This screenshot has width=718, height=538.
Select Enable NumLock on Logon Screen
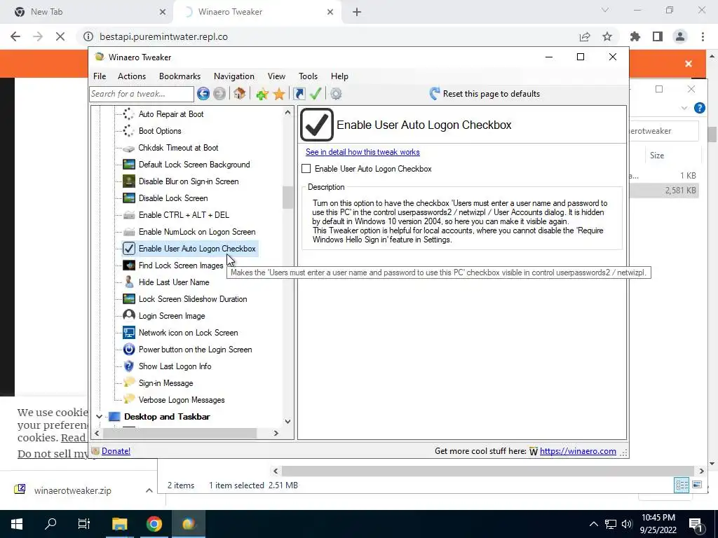(197, 232)
